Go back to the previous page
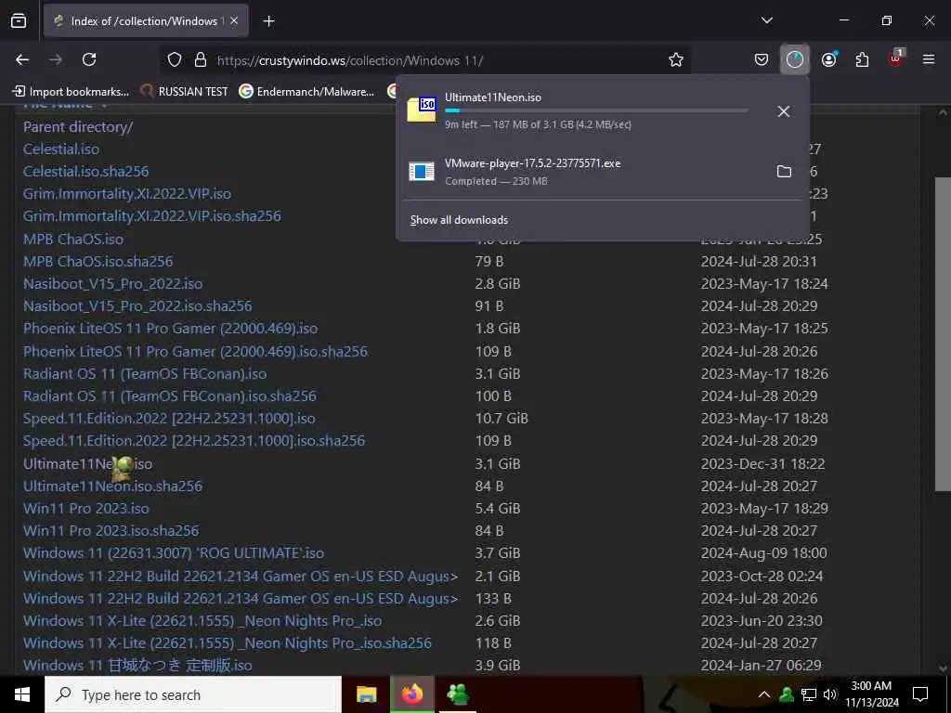The height and width of the screenshot is (713, 951). [x=22, y=59]
